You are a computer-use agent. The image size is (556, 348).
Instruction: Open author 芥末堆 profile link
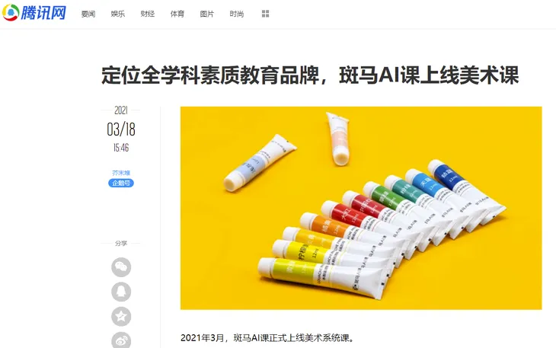[121, 173]
